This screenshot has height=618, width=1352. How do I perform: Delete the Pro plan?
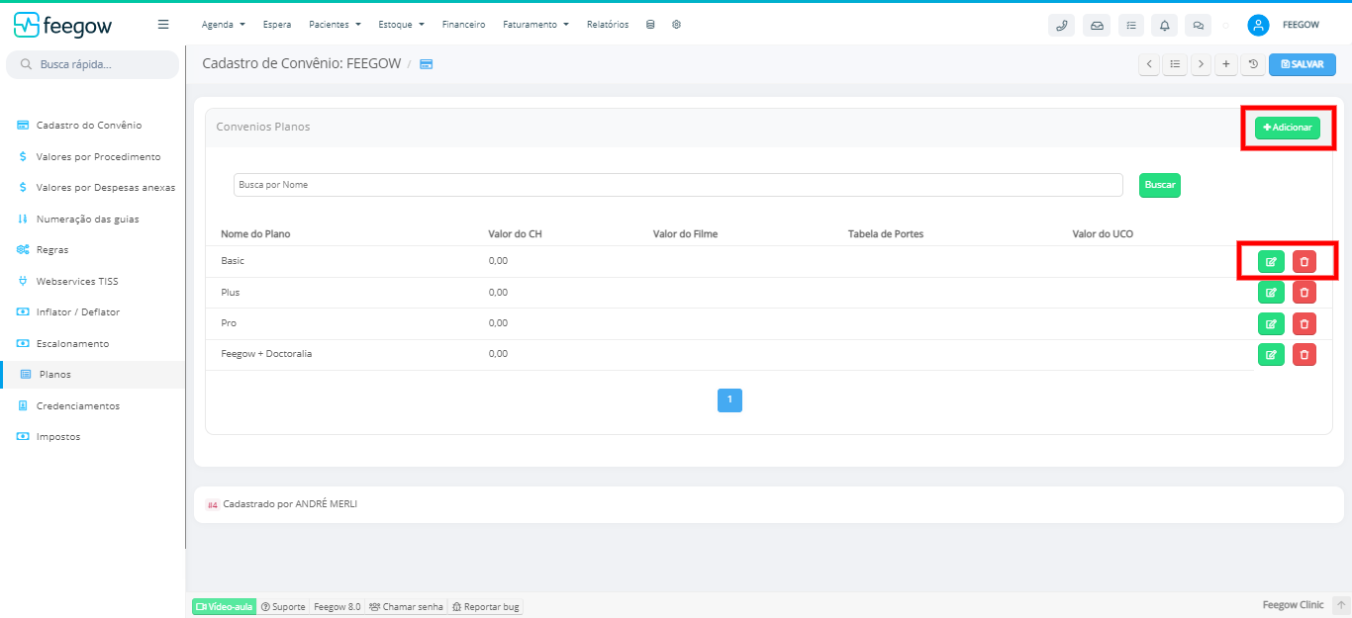pos(1304,323)
